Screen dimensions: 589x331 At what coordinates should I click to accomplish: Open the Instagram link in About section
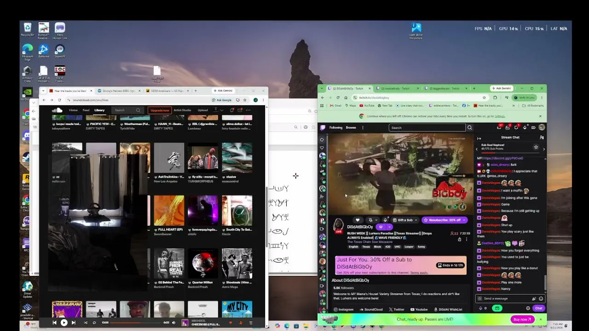(x=344, y=309)
